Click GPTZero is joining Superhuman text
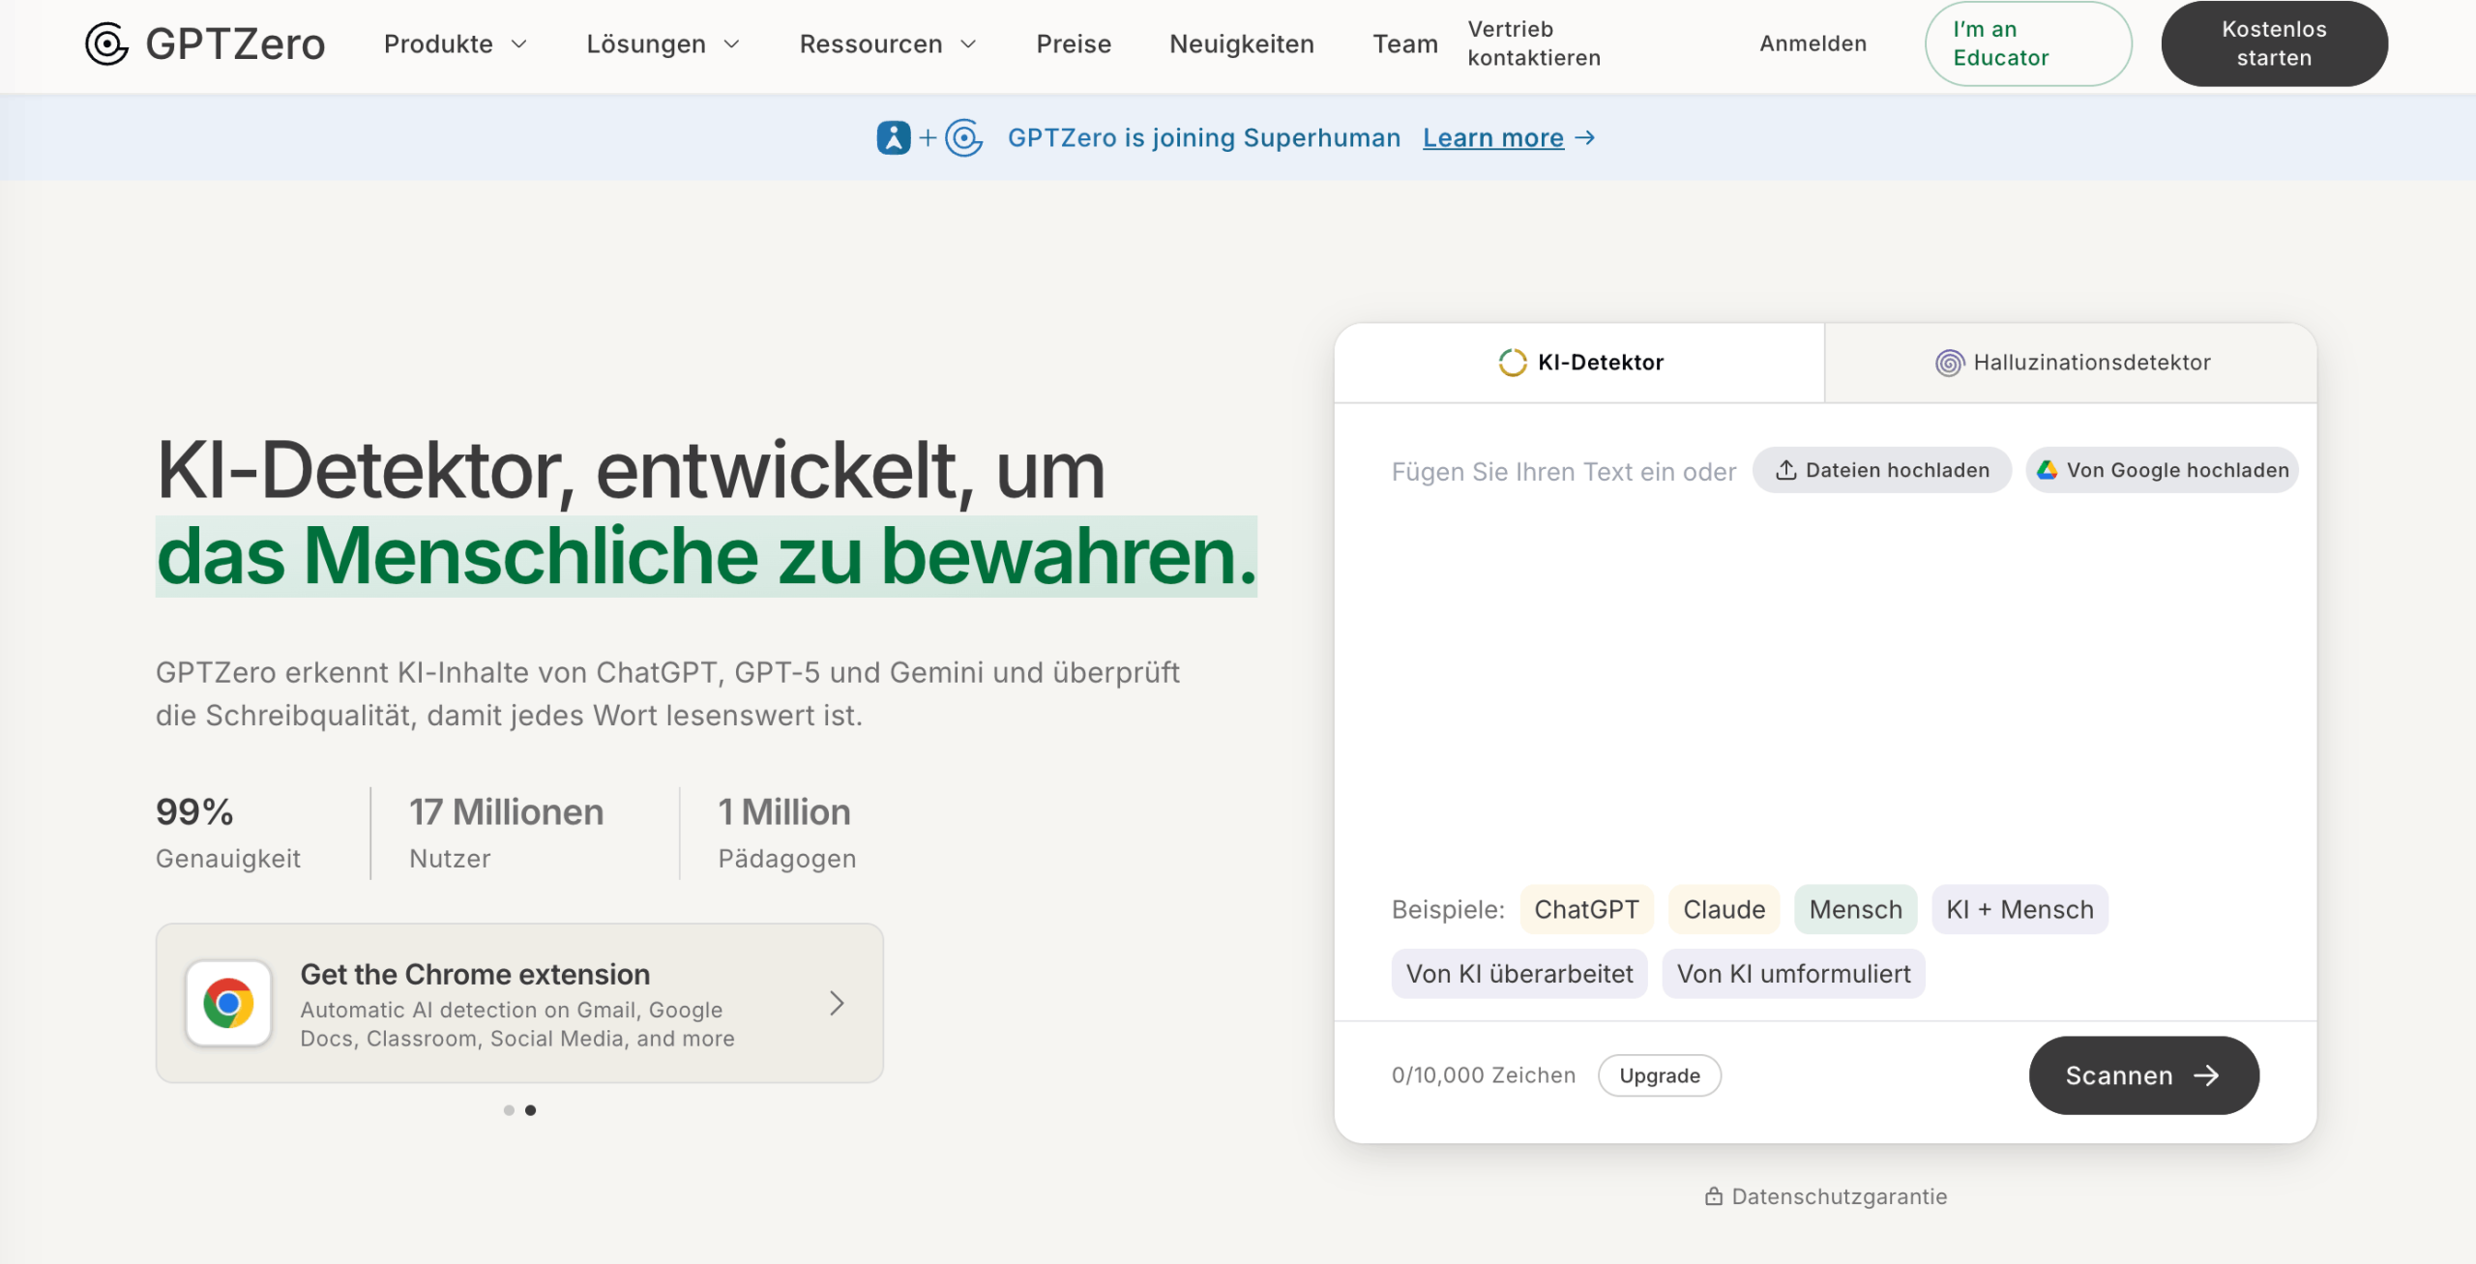 (x=1203, y=137)
